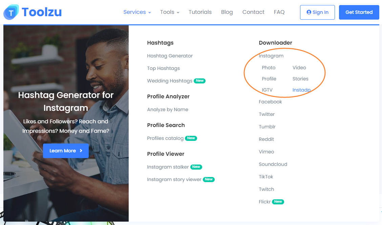Open the Flickr downloader
Image resolution: width=382 pixels, height=225 pixels.
[x=264, y=202]
